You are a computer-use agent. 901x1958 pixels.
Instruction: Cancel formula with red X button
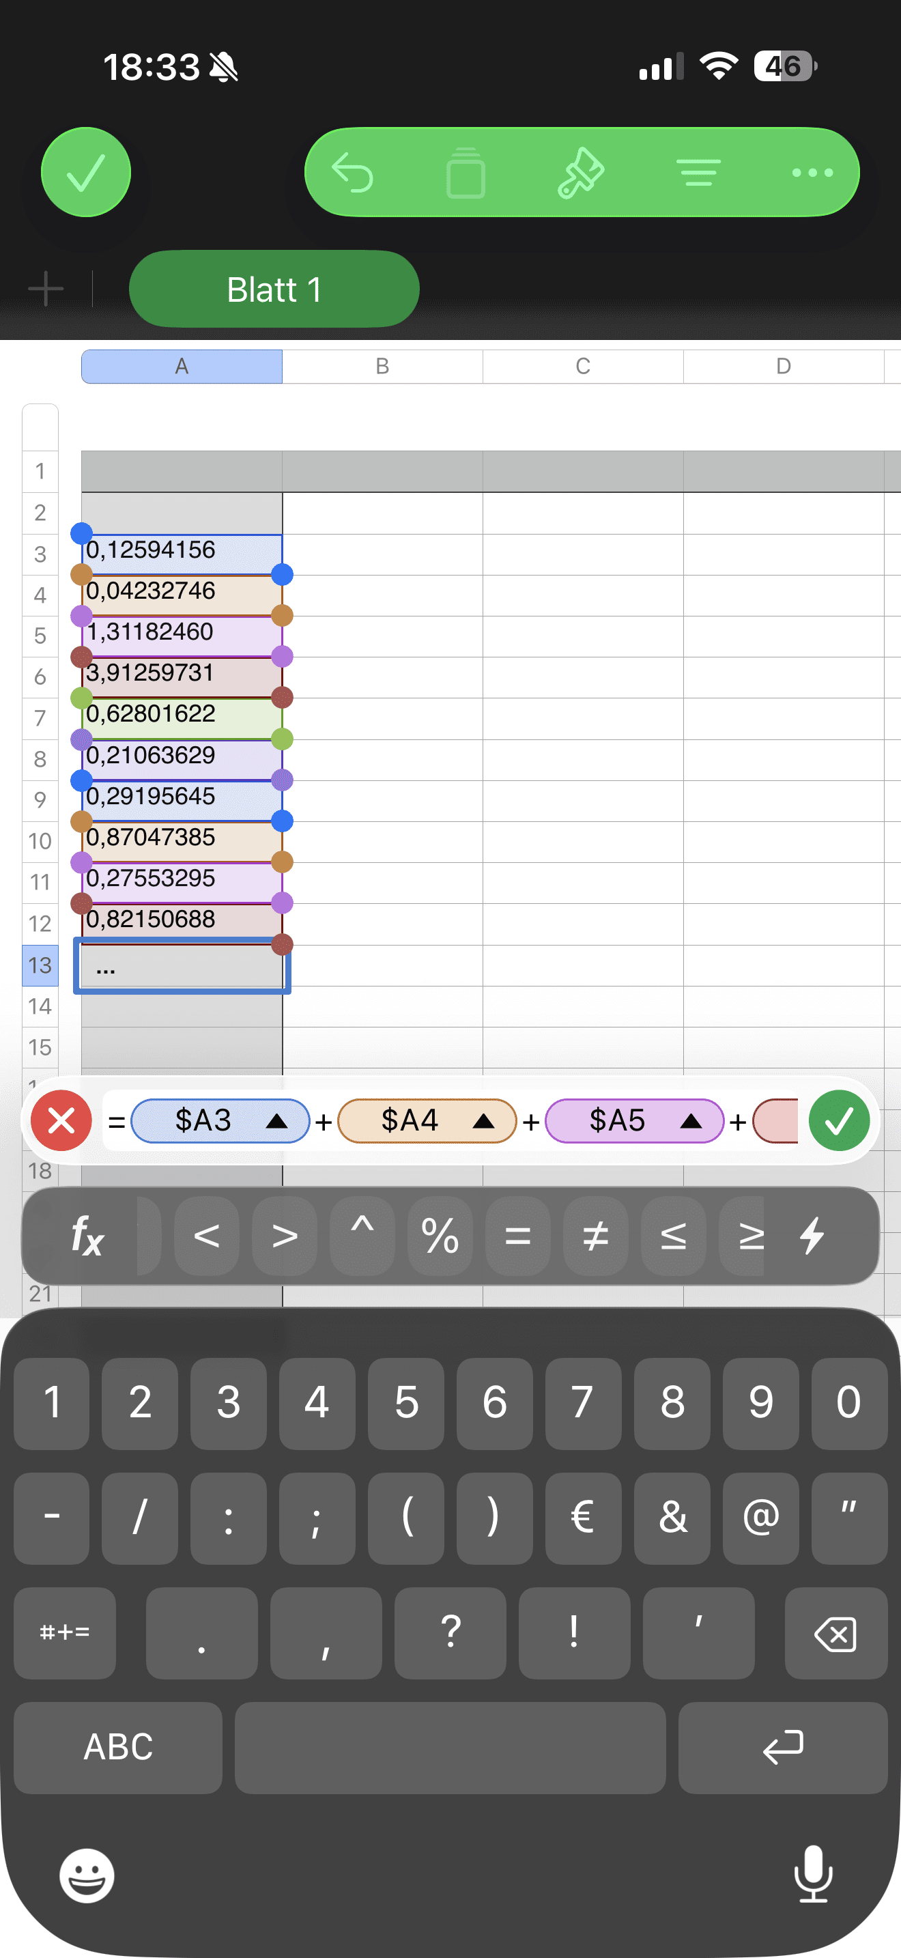[61, 1120]
